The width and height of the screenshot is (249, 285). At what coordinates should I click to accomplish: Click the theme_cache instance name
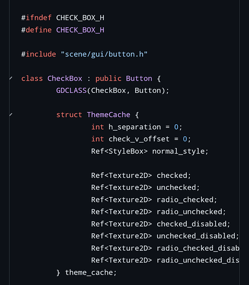coord(89,272)
